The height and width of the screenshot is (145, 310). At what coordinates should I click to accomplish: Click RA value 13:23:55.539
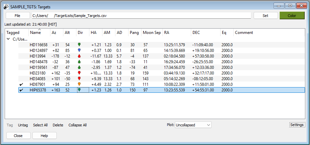(175, 90)
